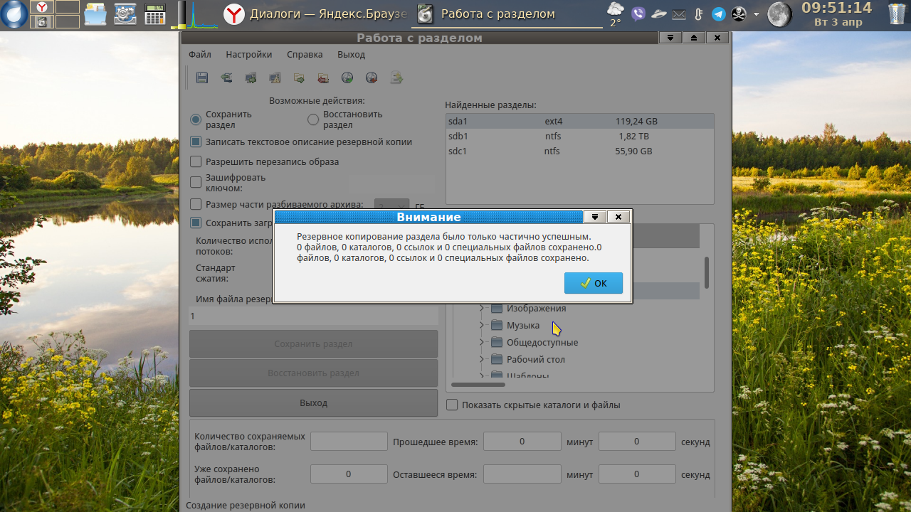Select the 'Музыка' folder in the tree
Screen dimensions: 911x512
[x=523, y=325]
